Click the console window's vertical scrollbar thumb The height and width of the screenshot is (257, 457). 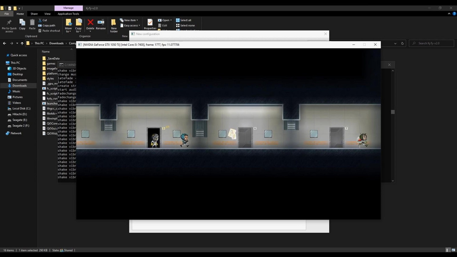pos(393,112)
